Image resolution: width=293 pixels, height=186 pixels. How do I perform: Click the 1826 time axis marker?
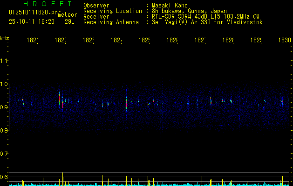click(172, 40)
